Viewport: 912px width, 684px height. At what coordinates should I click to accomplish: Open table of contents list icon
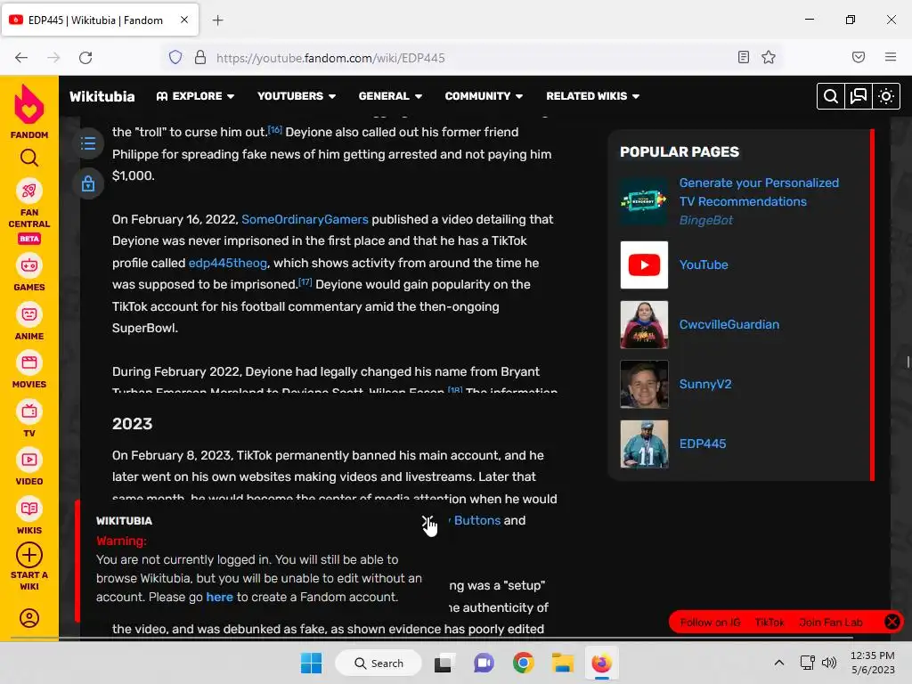click(88, 143)
